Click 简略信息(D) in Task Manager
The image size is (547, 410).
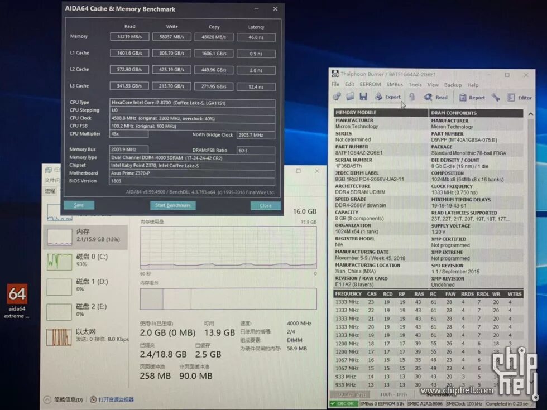68,399
